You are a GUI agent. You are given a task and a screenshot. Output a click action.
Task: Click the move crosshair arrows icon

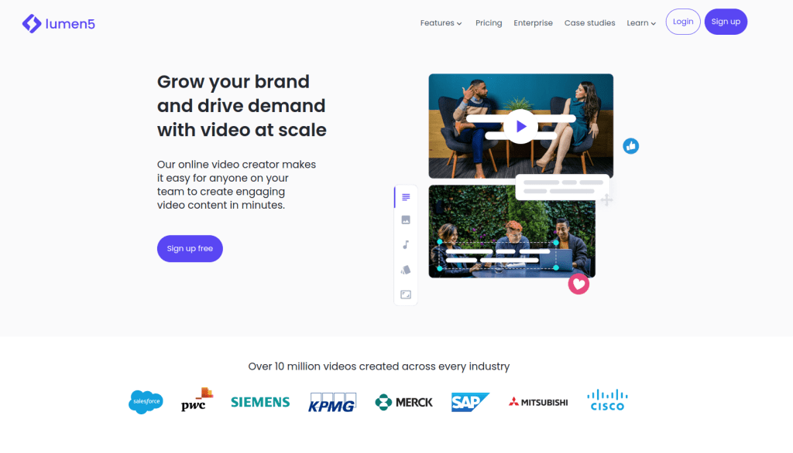[606, 200]
